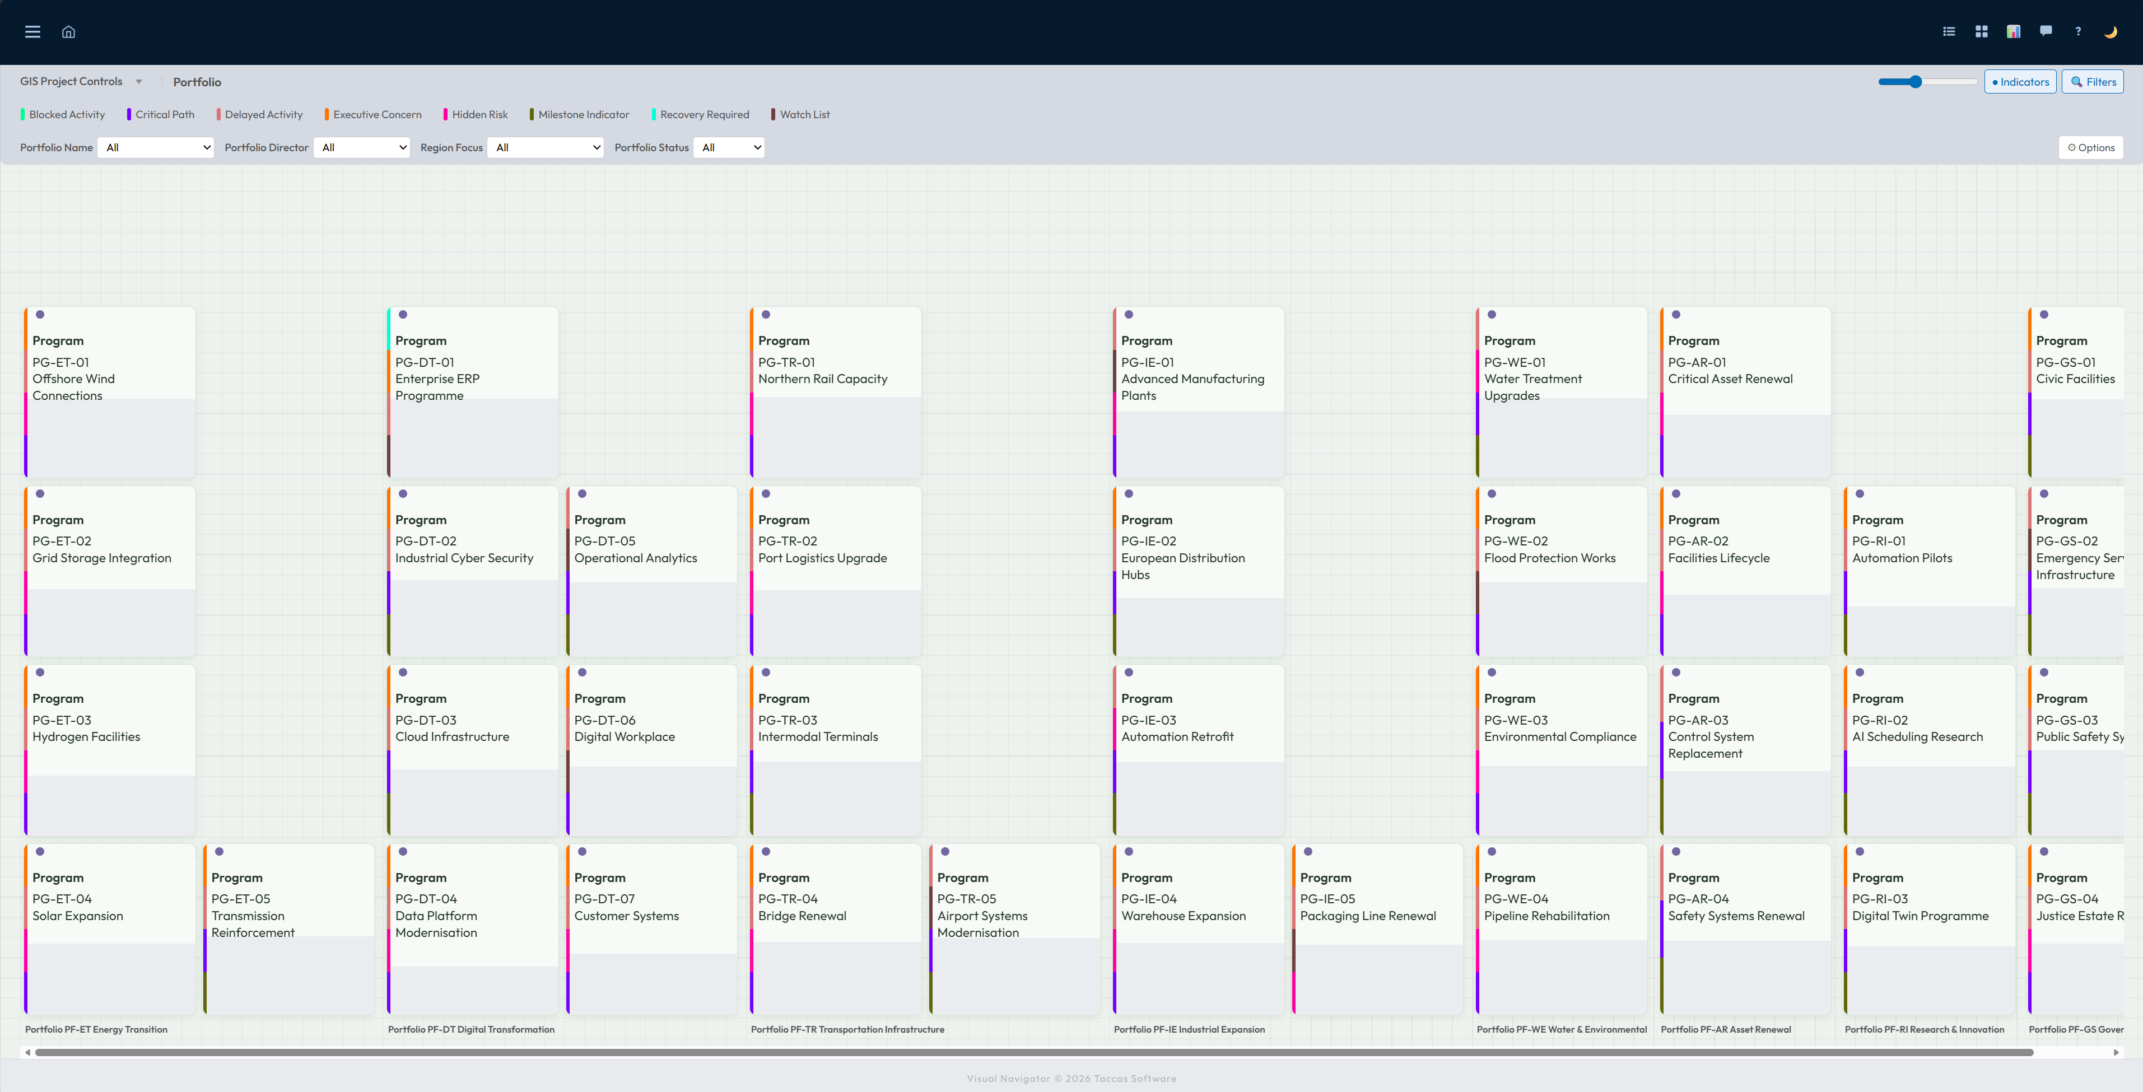Open the Grid Storage Integration card
Screen dimensions: 2143x1092
pyautogui.click(x=110, y=571)
